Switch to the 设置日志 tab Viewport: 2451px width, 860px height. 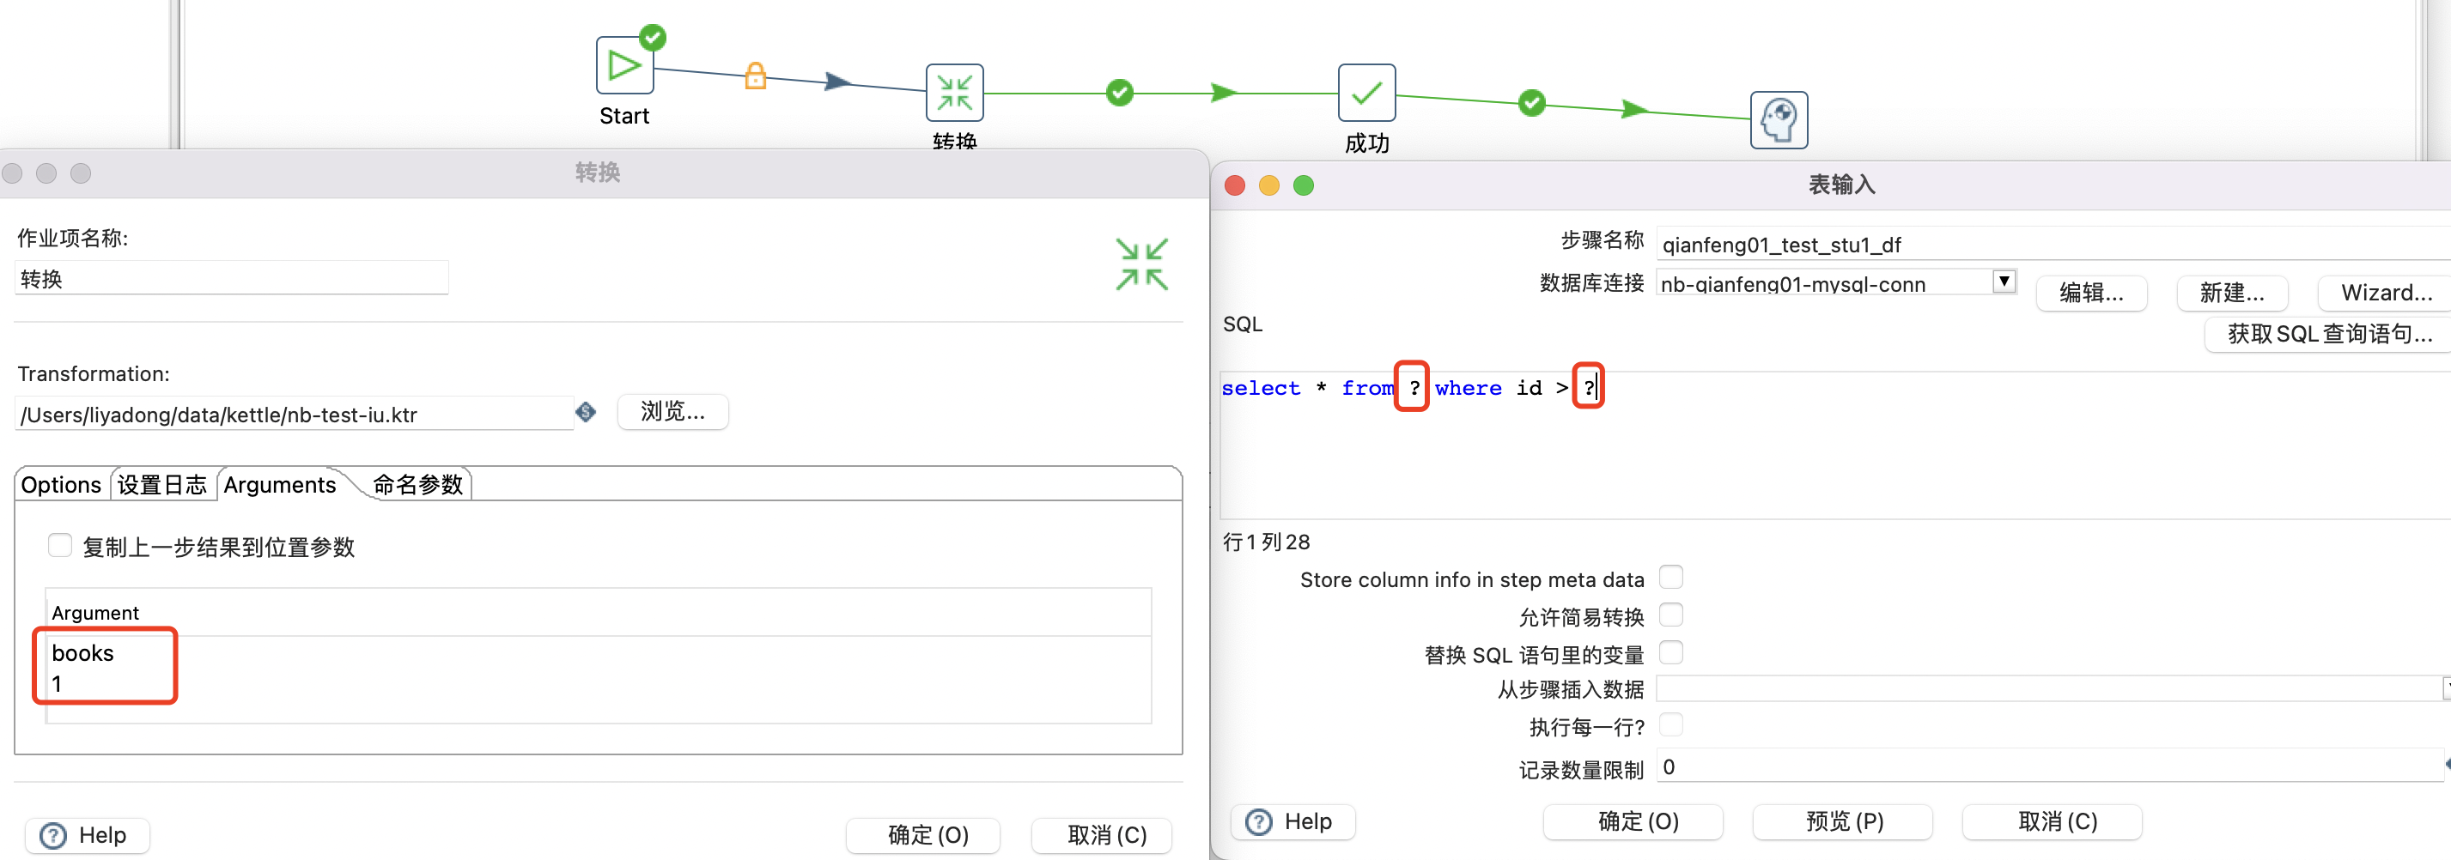[161, 484]
